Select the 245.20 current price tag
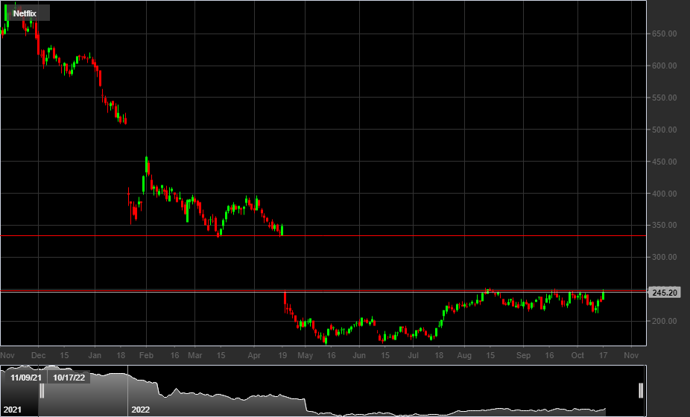Screen dimensions: 690x417 665,293
